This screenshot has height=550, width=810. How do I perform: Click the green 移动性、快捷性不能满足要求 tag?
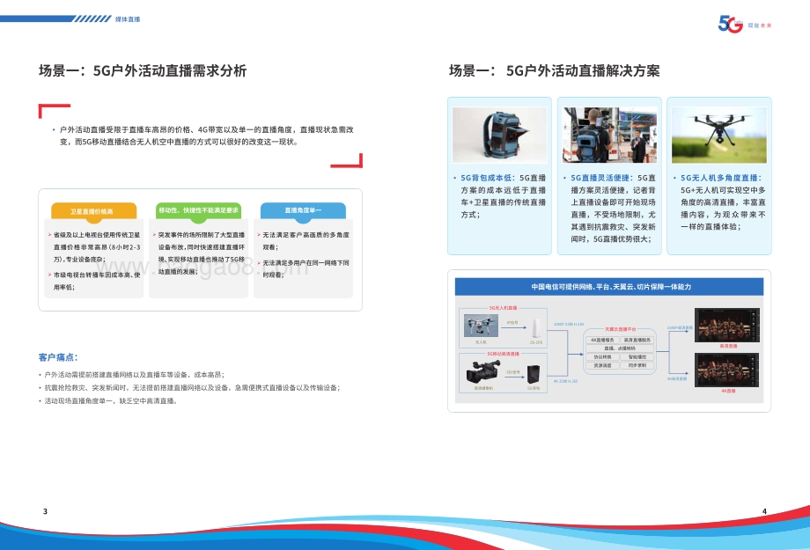click(198, 210)
